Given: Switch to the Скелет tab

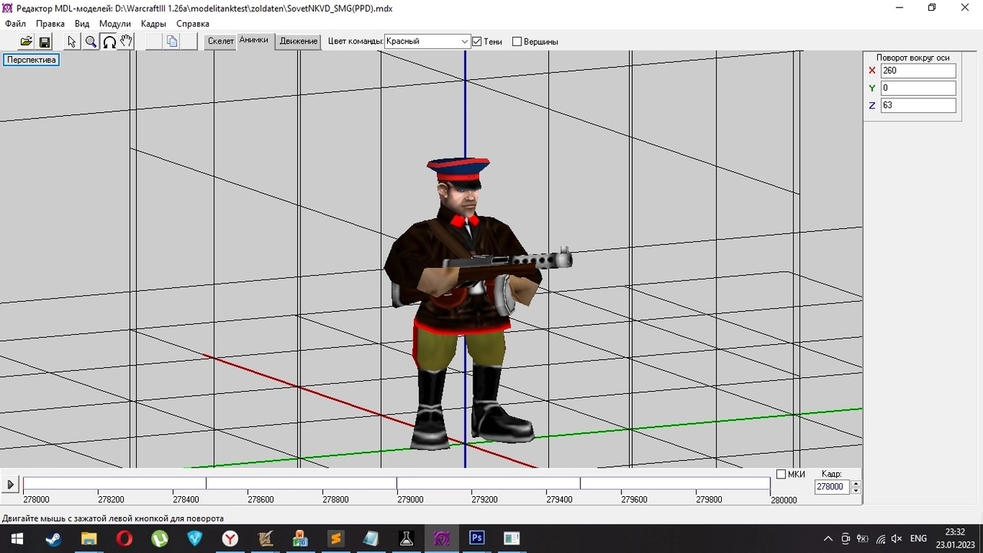Looking at the screenshot, I should (x=220, y=41).
